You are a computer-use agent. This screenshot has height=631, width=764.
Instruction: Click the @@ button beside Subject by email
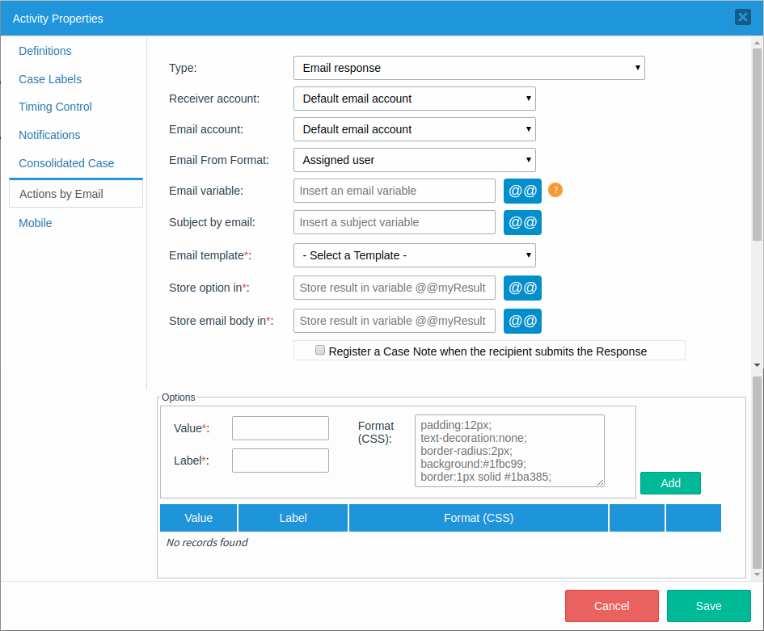point(522,222)
